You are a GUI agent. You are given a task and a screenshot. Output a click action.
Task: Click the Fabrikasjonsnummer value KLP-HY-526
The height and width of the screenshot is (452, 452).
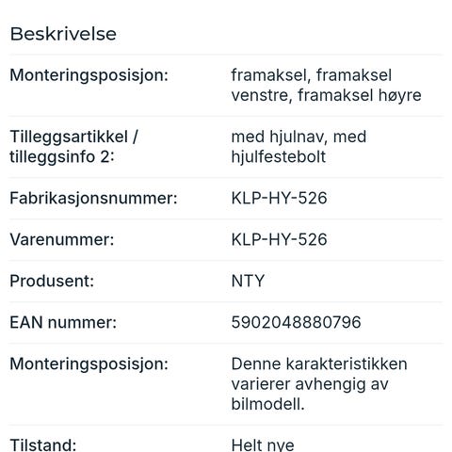click(279, 199)
